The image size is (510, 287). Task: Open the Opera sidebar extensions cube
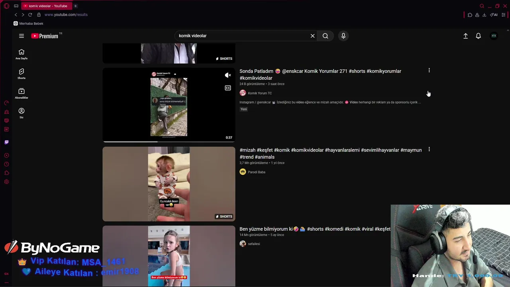tap(6, 173)
